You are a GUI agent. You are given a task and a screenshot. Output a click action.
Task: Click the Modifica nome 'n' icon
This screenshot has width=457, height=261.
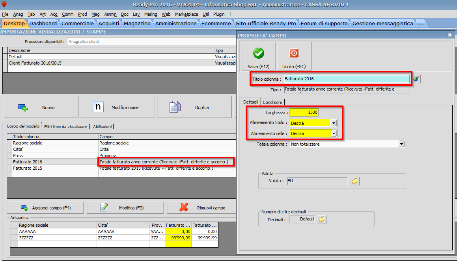click(x=98, y=107)
